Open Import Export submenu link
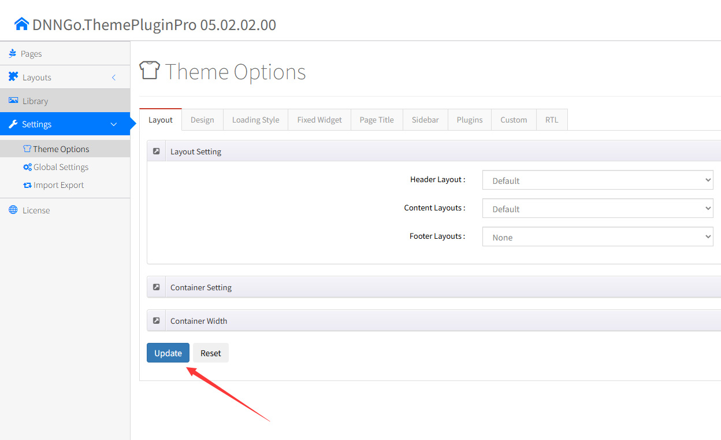 [x=65, y=185]
